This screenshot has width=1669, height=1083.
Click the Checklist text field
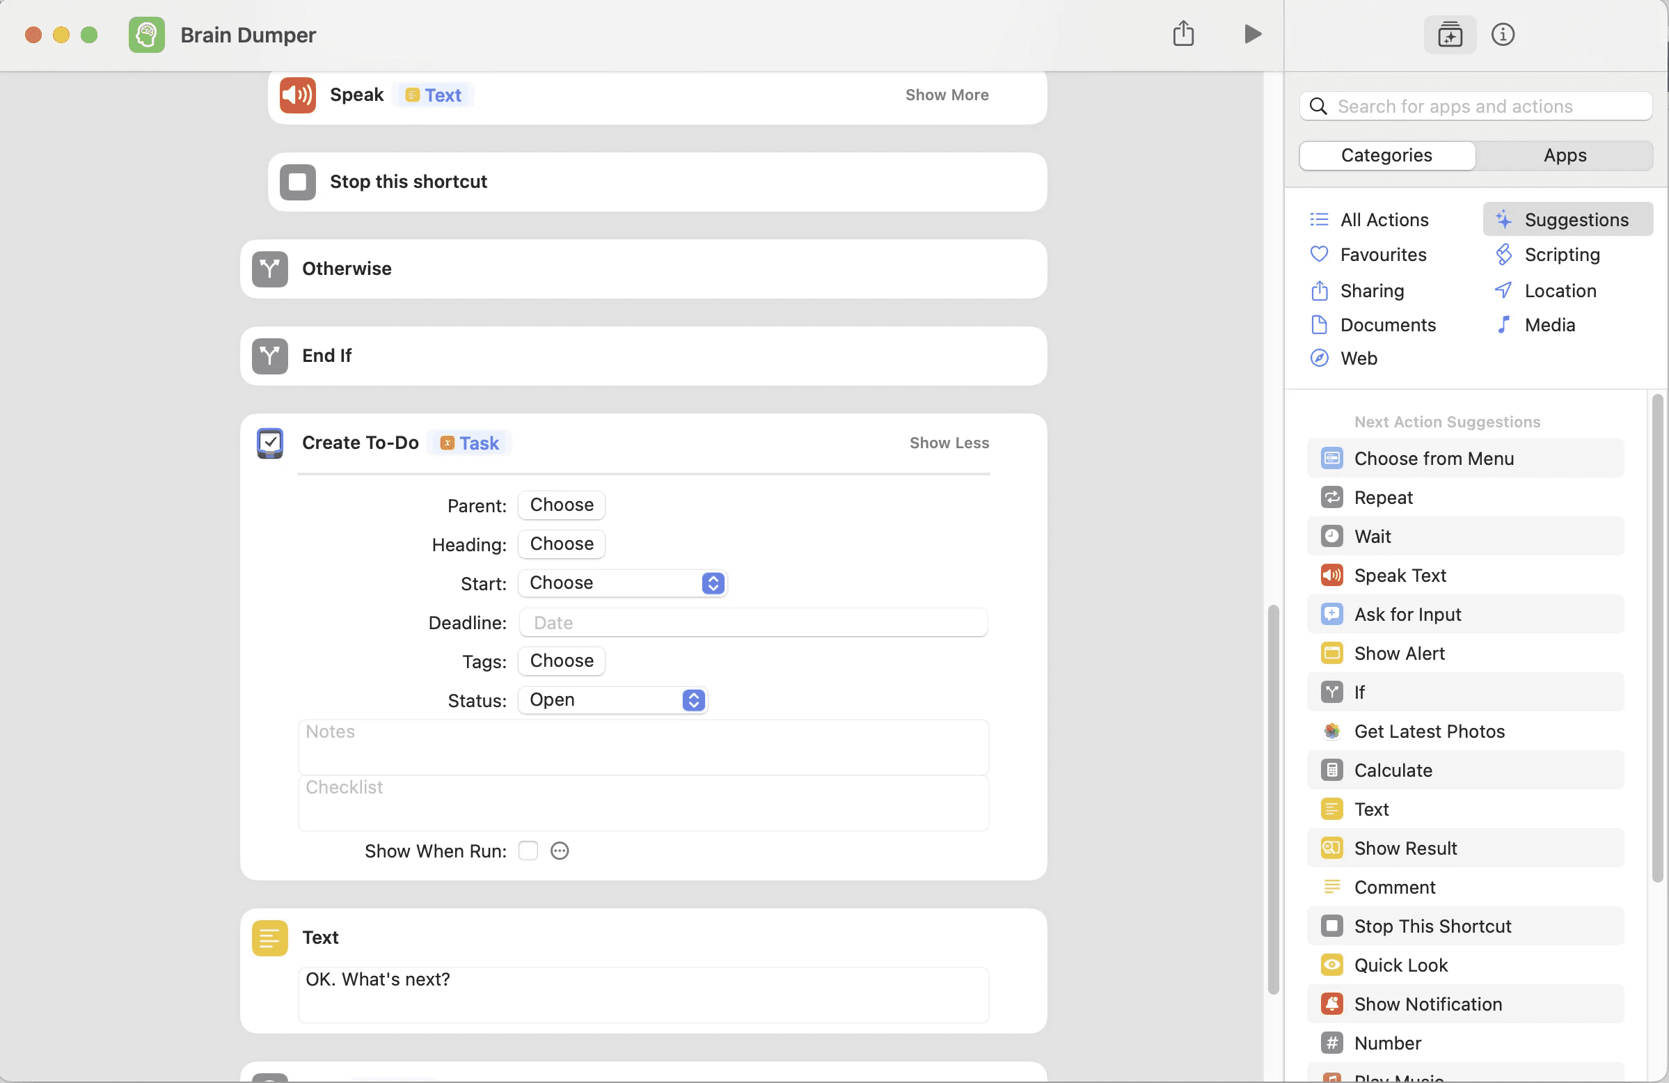pos(643,803)
